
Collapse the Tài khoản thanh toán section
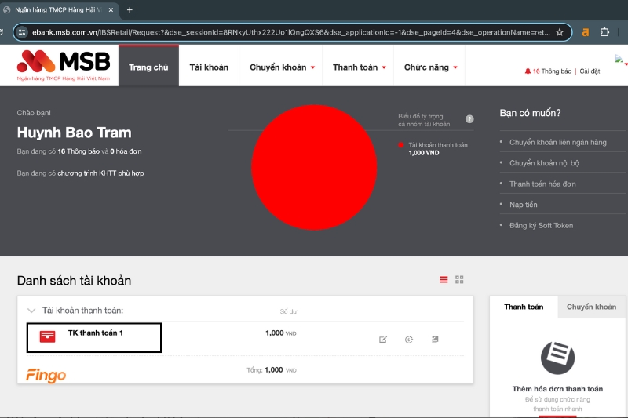tap(31, 311)
